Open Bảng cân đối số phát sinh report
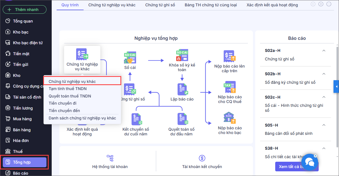339x176 pixels. pyautogui.click(x=289, y=133)
